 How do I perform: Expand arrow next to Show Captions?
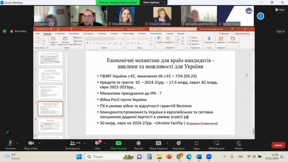167,143
